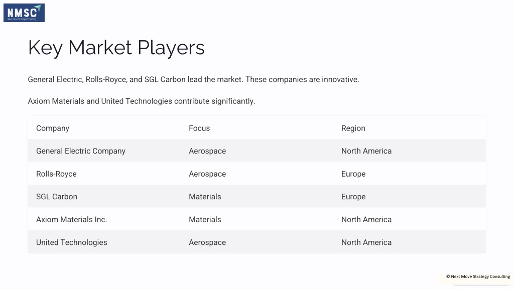Click the Next Move Strategy Consulting copyright
514x289 pixels.
[478, 276]
